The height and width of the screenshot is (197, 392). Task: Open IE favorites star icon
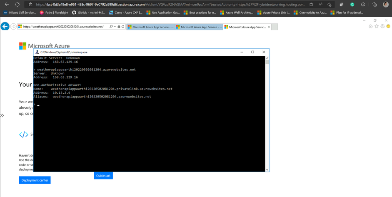(x=377, y=26)
